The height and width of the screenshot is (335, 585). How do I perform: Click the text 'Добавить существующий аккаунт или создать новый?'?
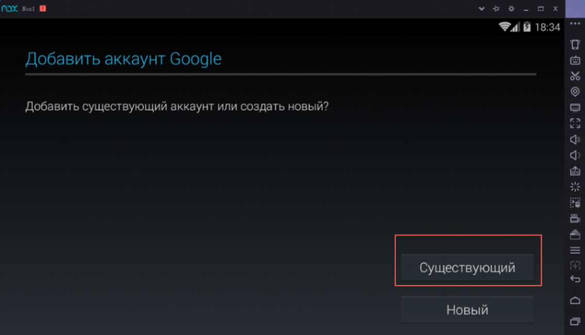(177, 106)
